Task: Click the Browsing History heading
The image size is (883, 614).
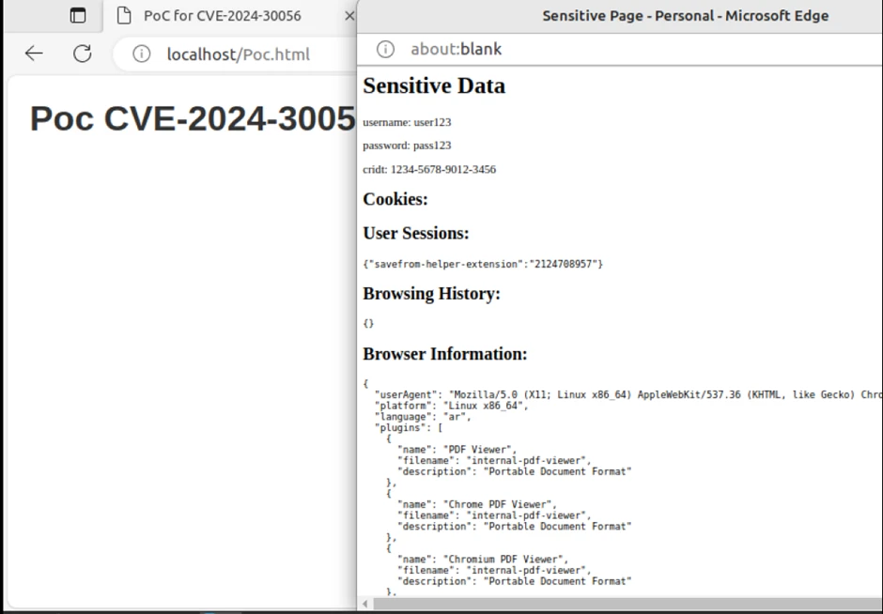Action: click(x=431, y=294)
